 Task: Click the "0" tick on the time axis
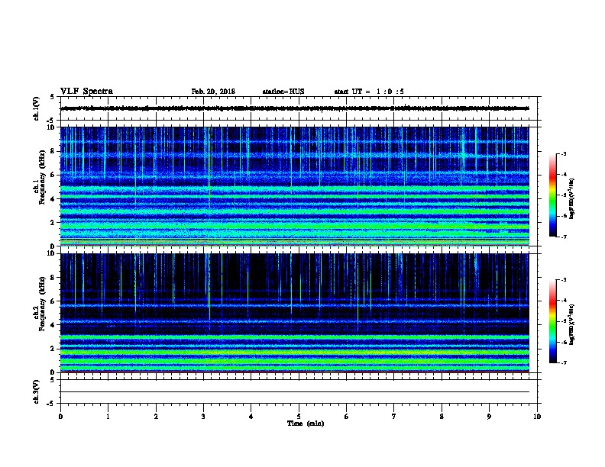60,416
